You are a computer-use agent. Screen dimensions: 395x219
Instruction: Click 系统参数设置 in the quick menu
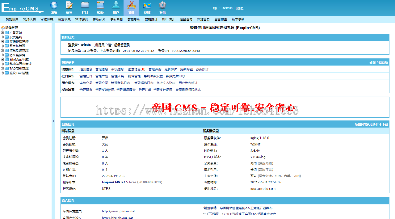click(x=153, y=76)
